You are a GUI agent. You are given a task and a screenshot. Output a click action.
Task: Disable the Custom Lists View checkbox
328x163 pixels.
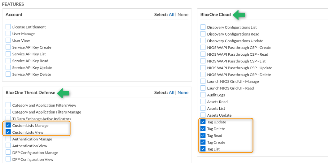coord(8,132)
